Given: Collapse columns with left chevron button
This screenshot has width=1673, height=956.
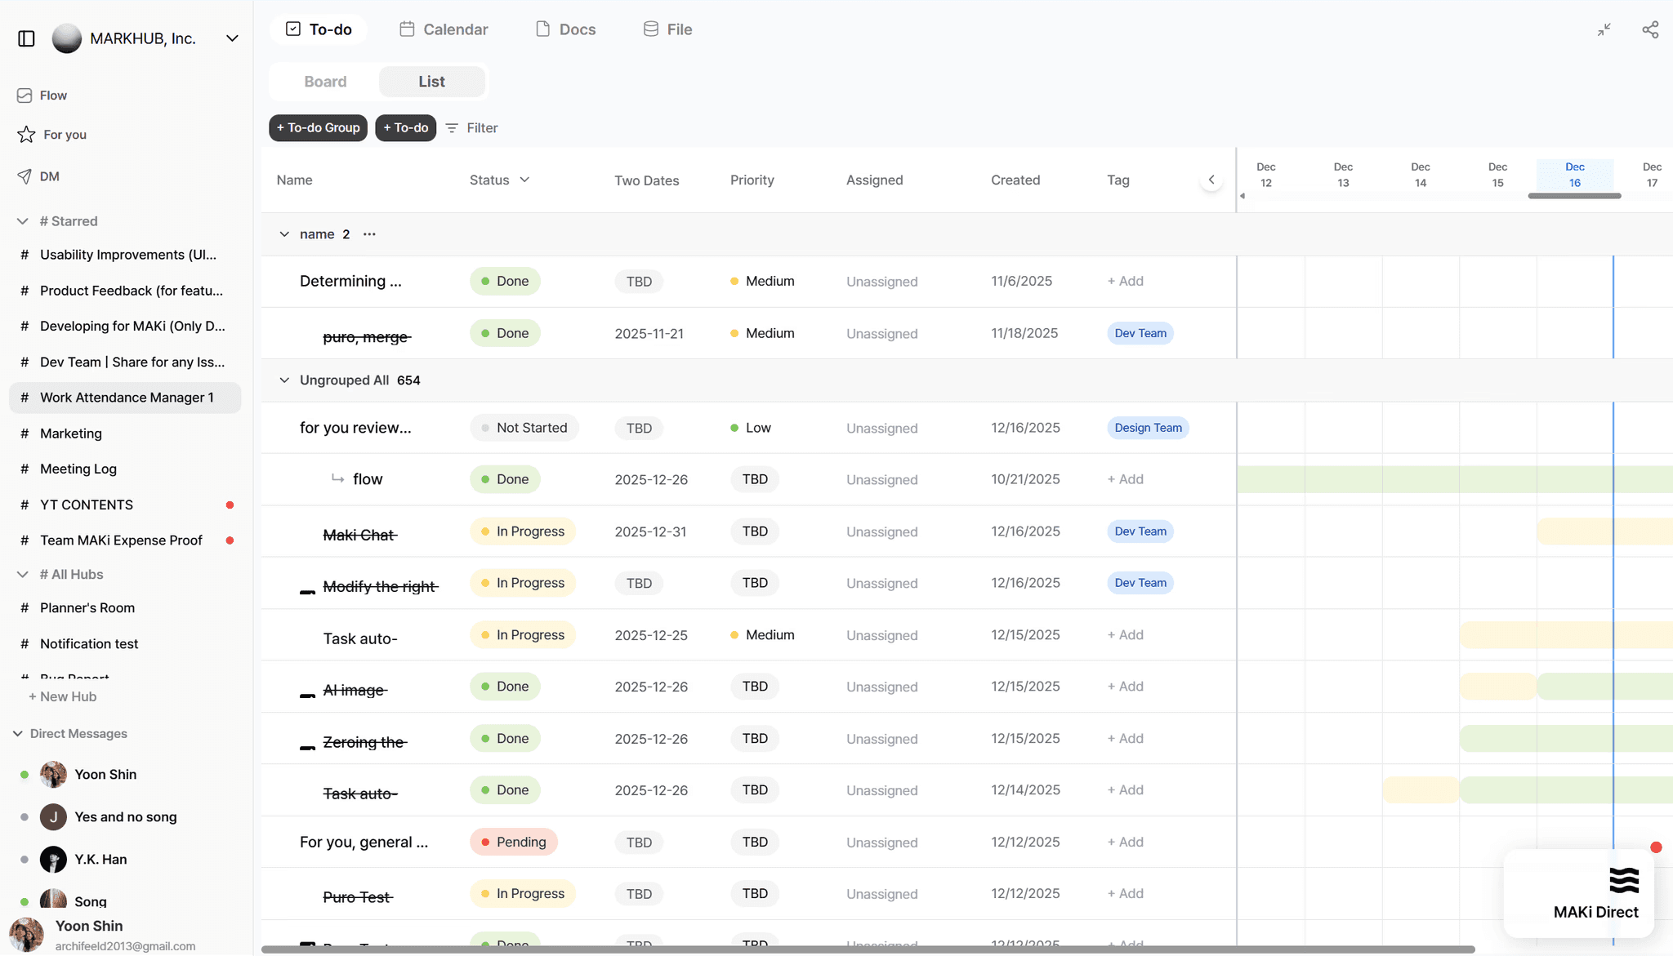Looking at the screenshot, I should coord(1211,180).
